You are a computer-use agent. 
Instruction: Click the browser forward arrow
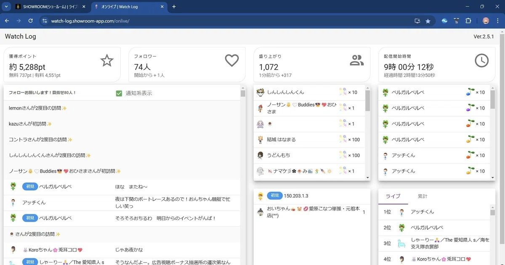click(x=19, y=21)
